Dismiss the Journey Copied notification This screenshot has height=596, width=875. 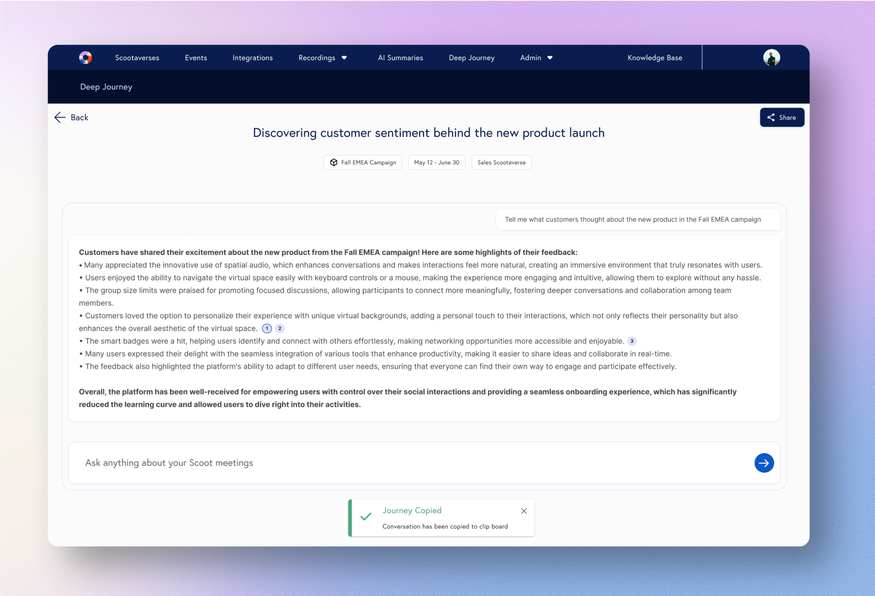[524, 511]
